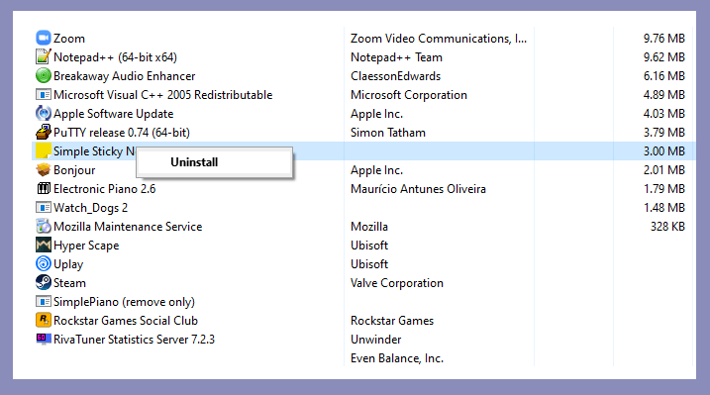Select the PuTTY release 0.74 icon
This screenshot has width=710, height=395.
tap(43, 132)
